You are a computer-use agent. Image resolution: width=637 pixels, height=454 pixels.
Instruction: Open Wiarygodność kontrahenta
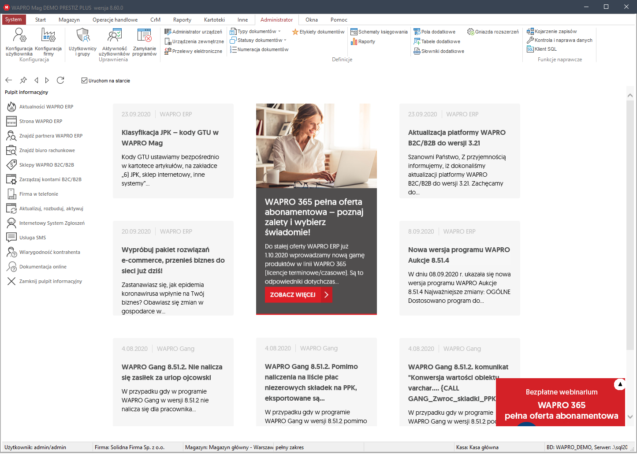(44, 252)
